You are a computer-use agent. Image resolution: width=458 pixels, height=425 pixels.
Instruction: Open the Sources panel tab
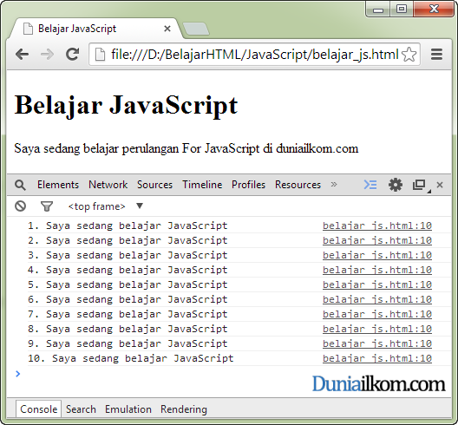[x=154, y=185]
